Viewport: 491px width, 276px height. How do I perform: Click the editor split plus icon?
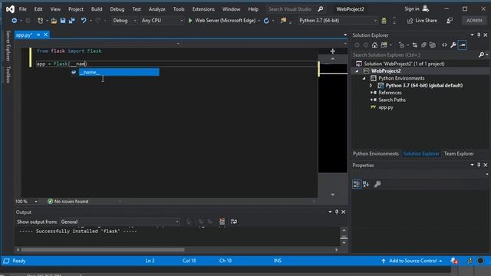point(332,51)
